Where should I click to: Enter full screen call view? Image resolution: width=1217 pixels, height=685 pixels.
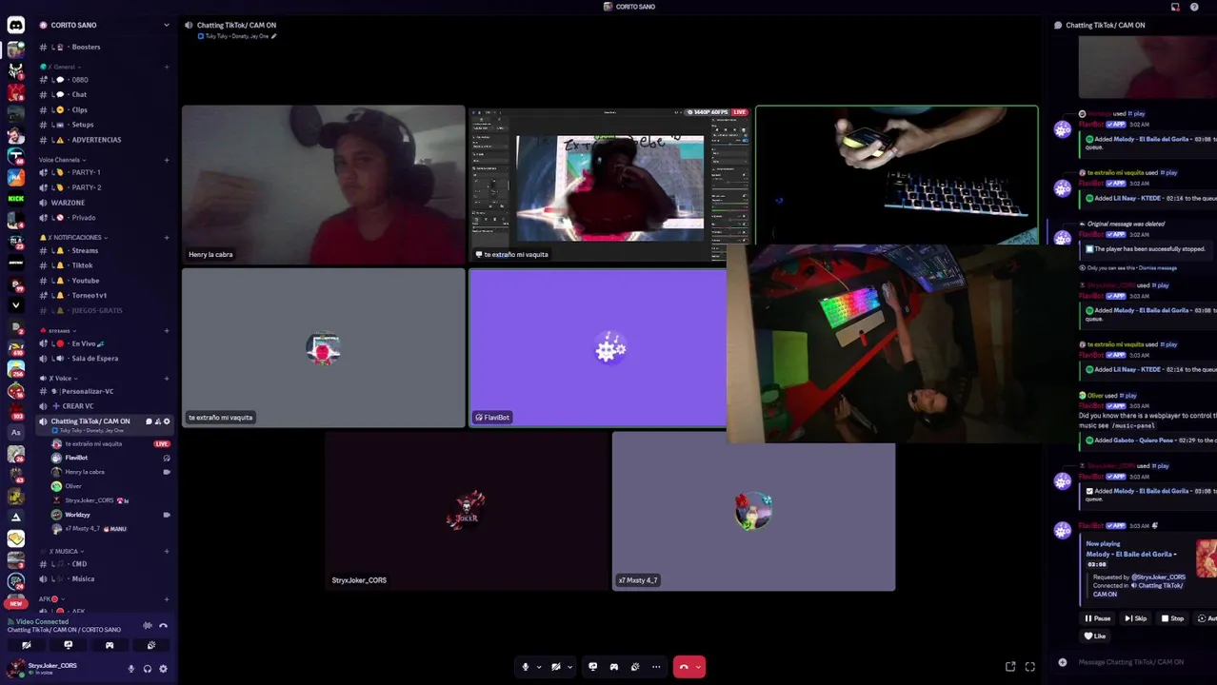(x=1029, y=667)
